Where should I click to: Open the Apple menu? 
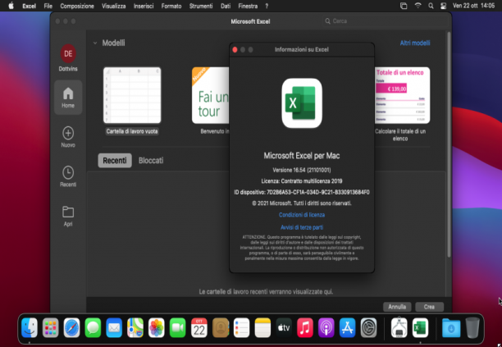click(11, 6)
